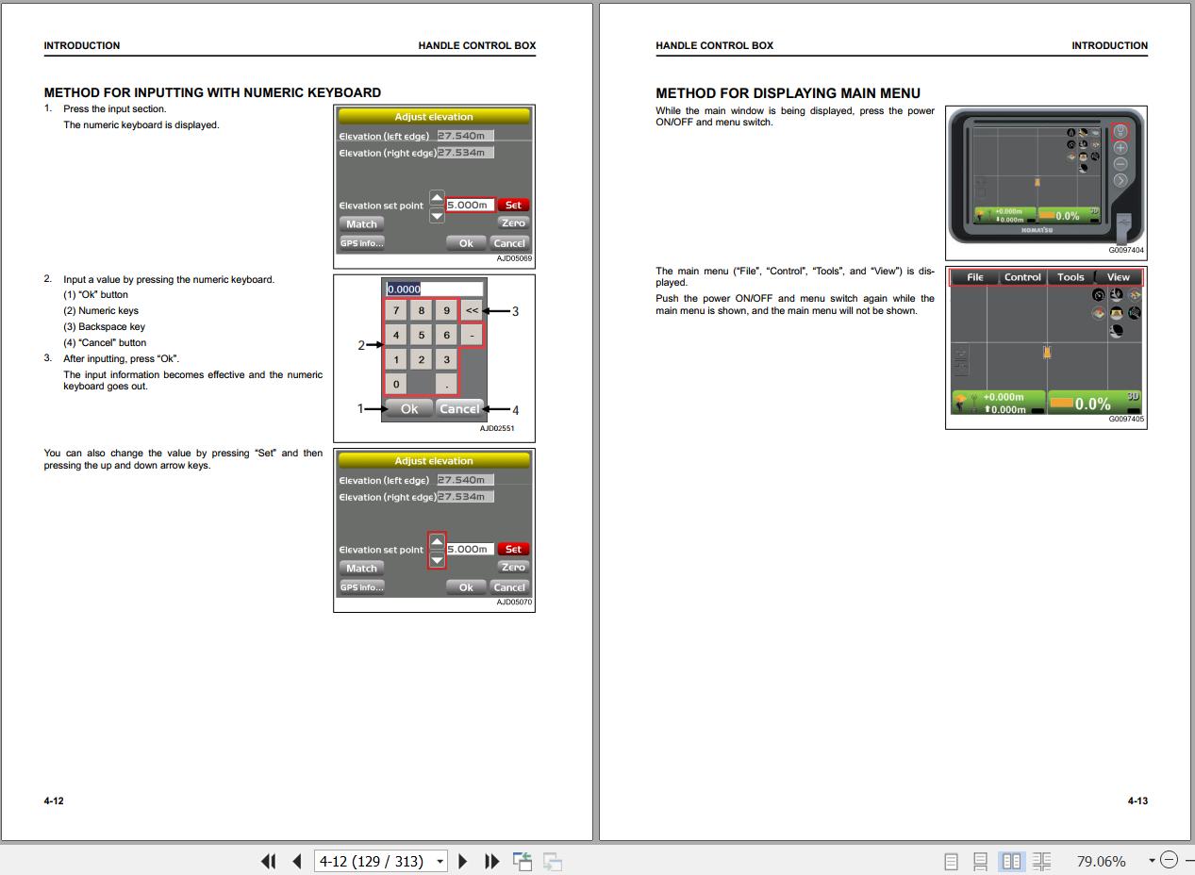Click the "7" key in the numeric keypad figure
Image resolution: width=1195 pixels, height=875 pixels.
tap(396, 310)
